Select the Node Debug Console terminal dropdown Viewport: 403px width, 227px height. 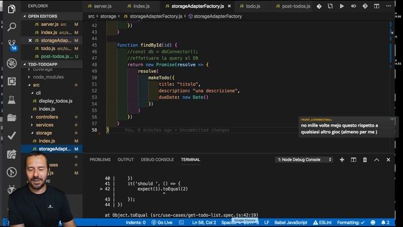tap(304, 160)
